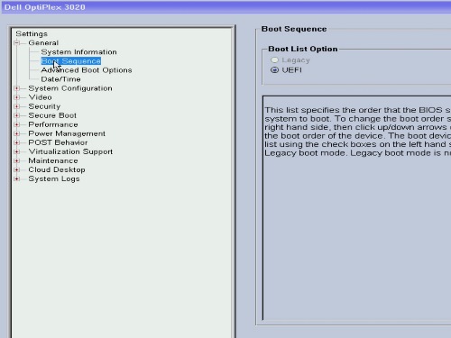Expand the Video node

(17, 97)
